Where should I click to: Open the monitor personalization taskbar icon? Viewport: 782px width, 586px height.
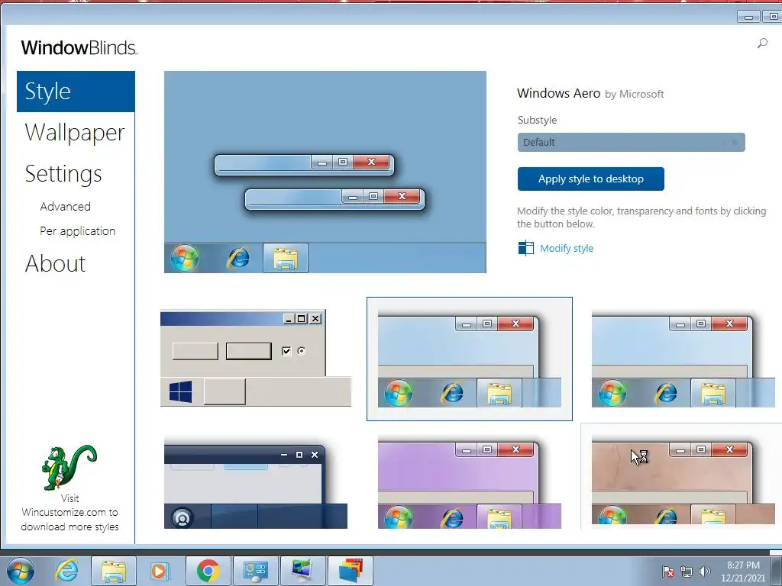pos(302,571)
